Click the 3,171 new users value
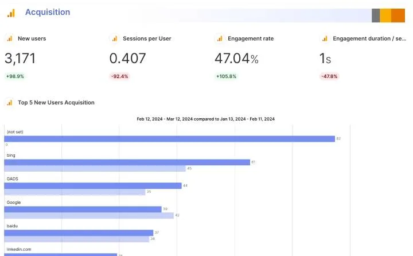 click(x=20, y=59)
